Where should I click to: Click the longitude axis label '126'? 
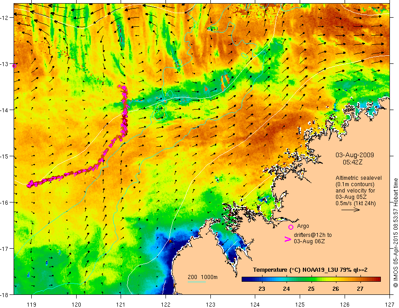[345, 304]
